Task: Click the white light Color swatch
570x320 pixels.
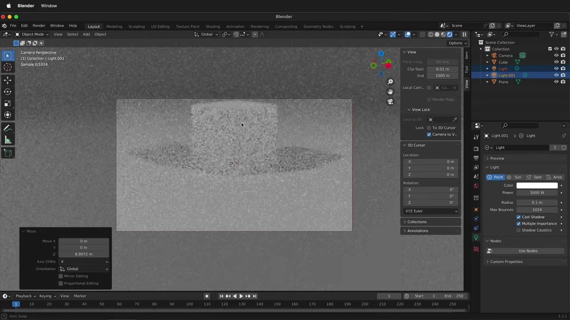Action: click(x=537, y=185)
